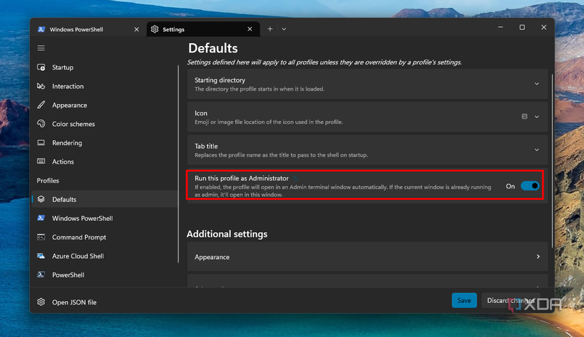This screenshot has width=584, height=337.
Task: Expand the Tab title setting
Action: coord(537,150)
